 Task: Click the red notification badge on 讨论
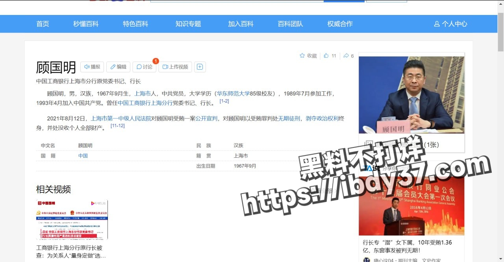[156, 61]
